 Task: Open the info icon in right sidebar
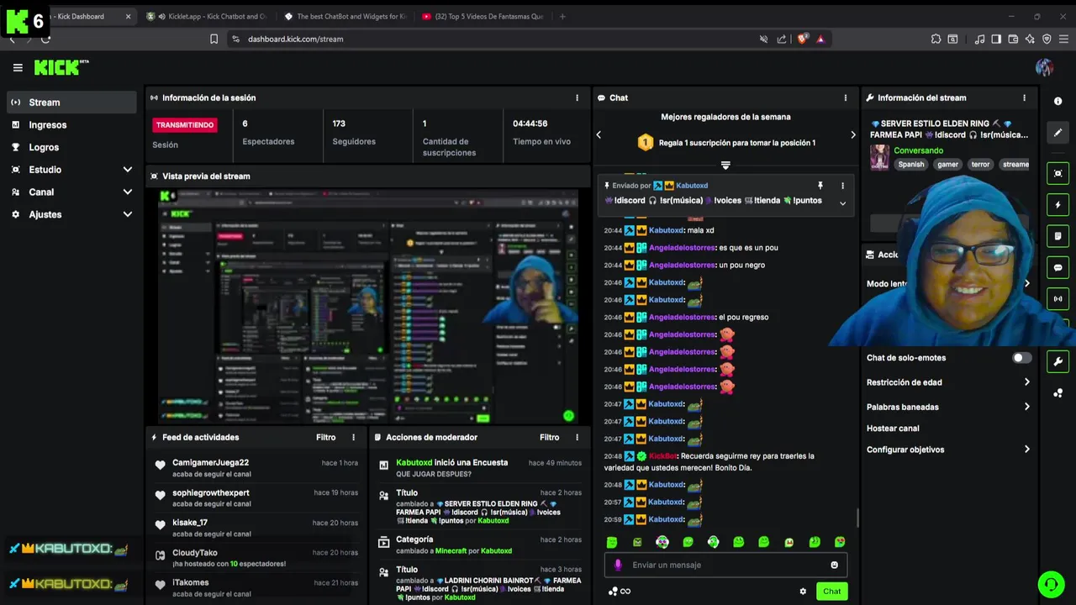(x=1058, y=101)
